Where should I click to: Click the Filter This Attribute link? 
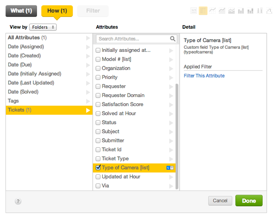204,76
